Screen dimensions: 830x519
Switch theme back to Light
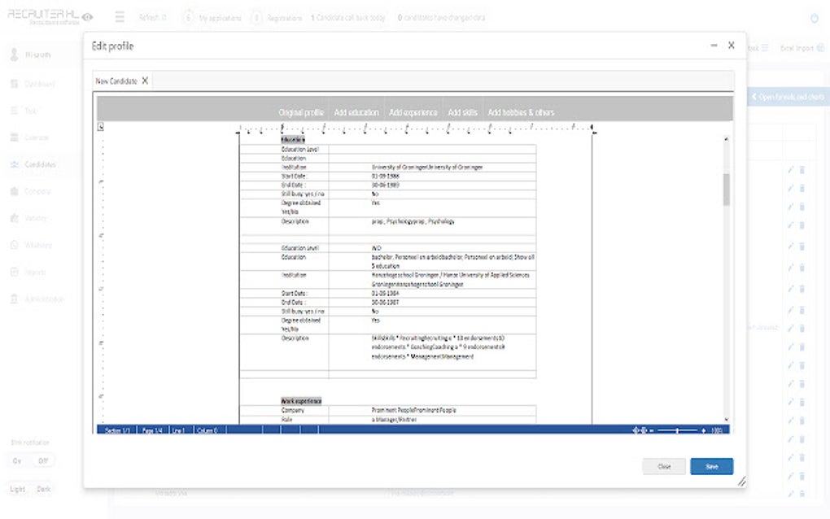click(x=16, y=488)
